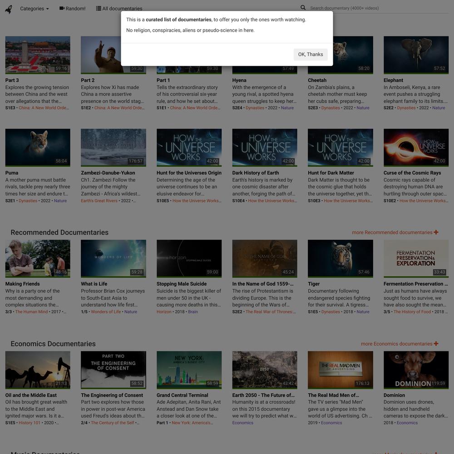Viewport: 454px width, 454px height.
Task: Click the Dynasties series link under Hyena
Action: [x=255, y=108]
